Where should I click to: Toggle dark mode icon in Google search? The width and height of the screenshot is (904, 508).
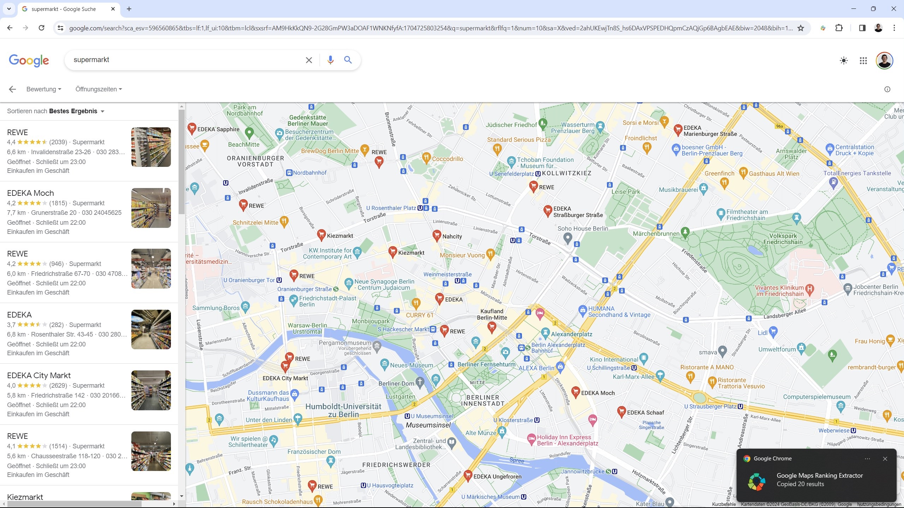point(843,60)
